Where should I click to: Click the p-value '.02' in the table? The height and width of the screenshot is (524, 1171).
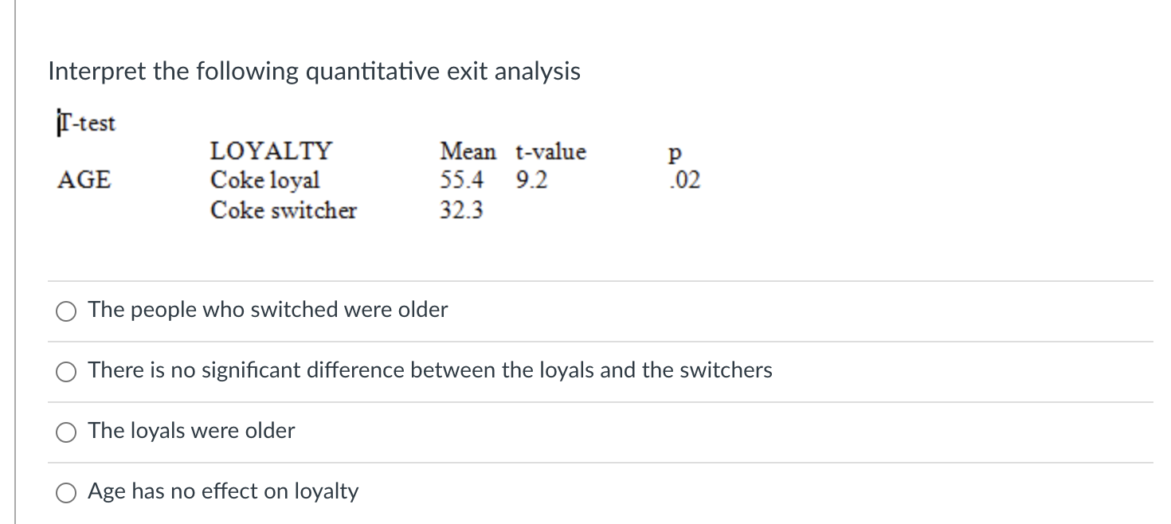click(686, 180)
